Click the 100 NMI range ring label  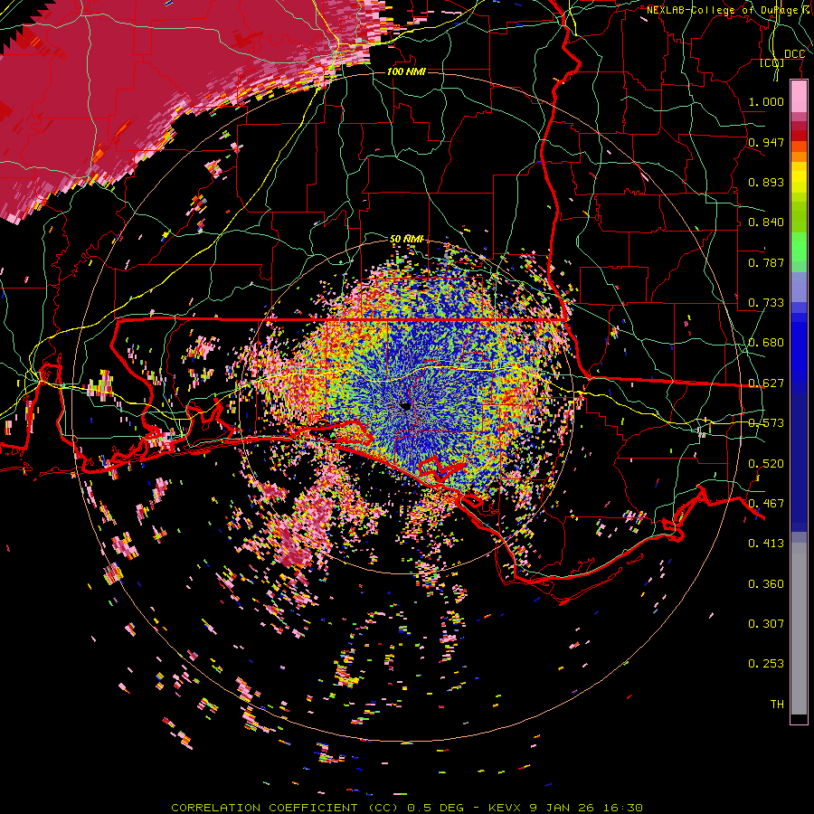(406, 71)
